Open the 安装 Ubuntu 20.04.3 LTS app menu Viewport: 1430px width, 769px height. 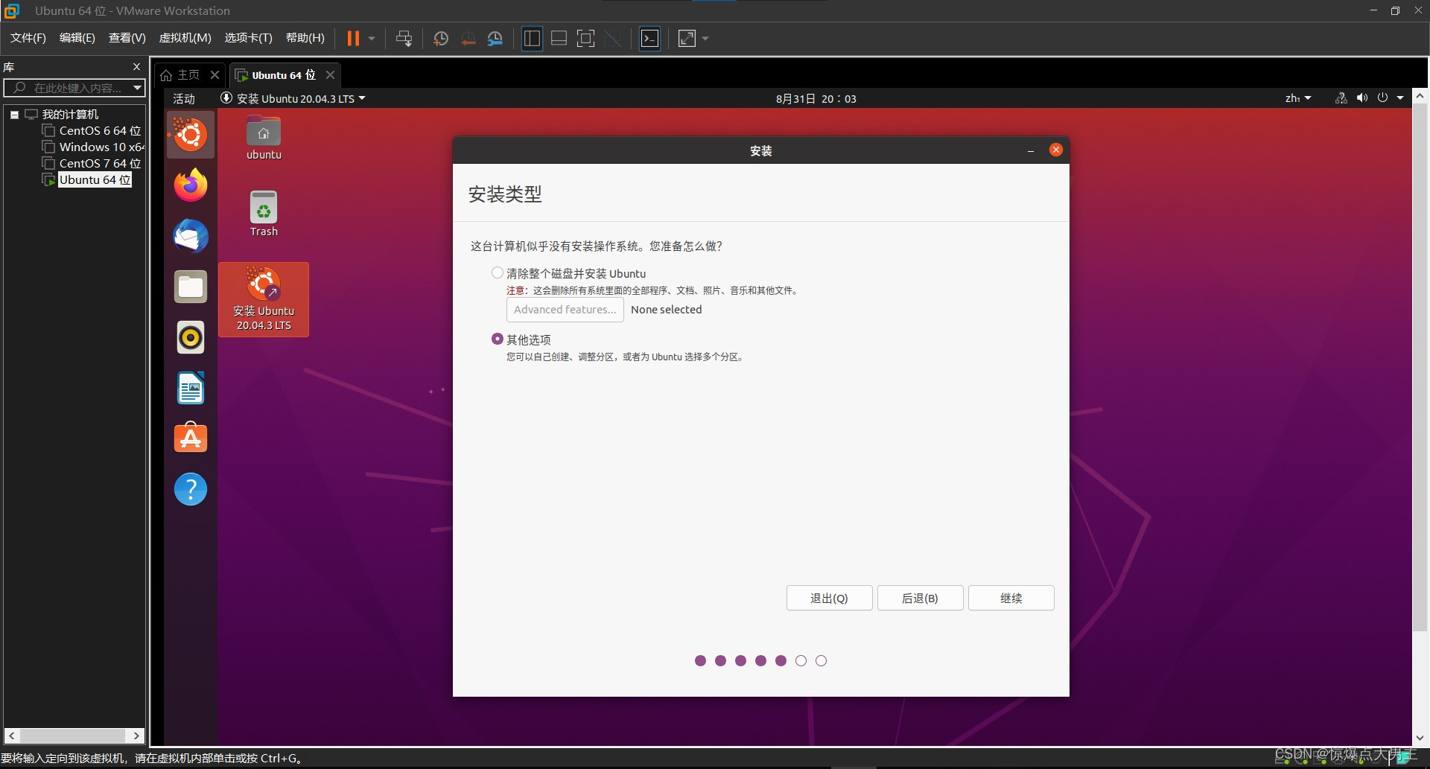coord(293,98)
